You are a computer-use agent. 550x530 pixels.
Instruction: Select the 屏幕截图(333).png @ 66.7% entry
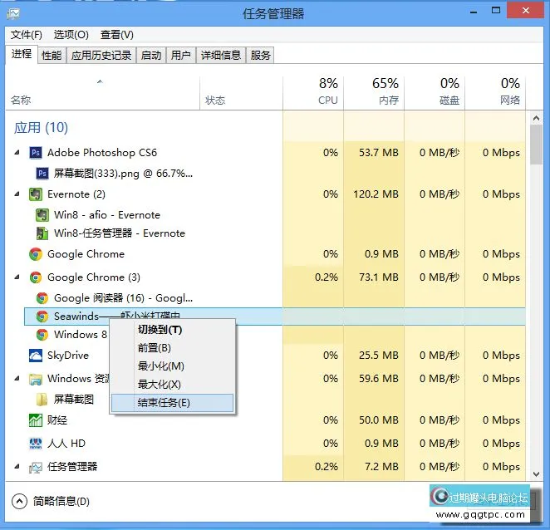[x=123, y=174]
